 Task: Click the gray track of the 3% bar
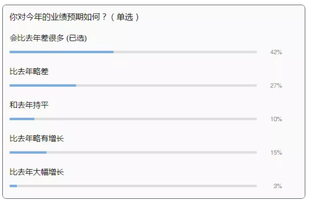pos(137,186)
